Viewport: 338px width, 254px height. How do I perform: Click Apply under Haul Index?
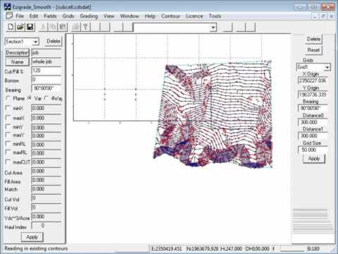(x=32, y=237)
